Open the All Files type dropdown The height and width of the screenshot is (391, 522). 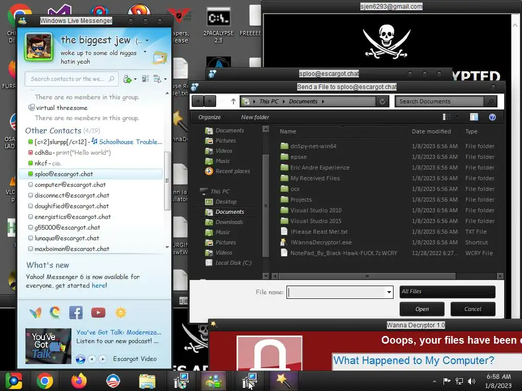click(x=447, y=292)
